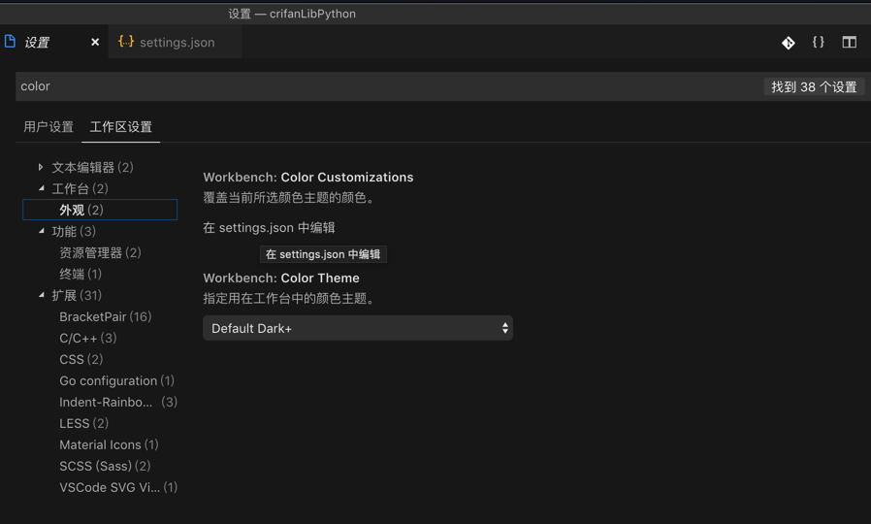Image resolution: width=871 pixels, height=524 pixels.
Task: Open the Color Theme dropdown showing Default Dark+
Action: pos(358,328)
